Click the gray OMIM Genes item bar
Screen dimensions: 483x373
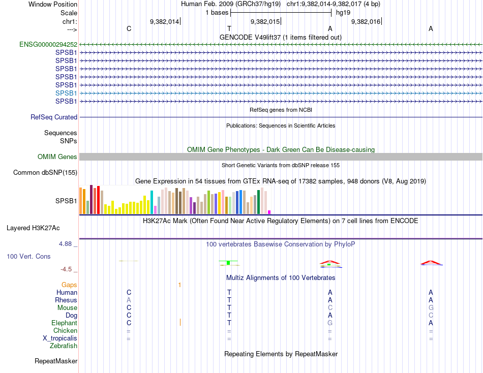(281, 157)
